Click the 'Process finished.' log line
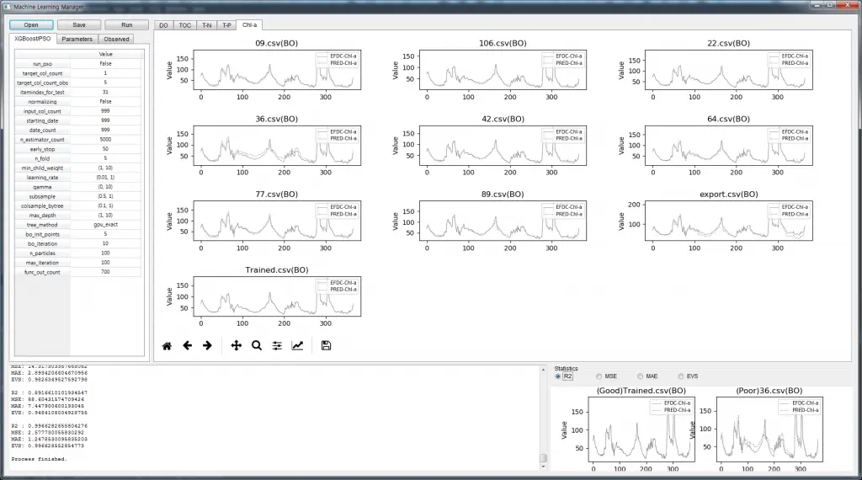 click(x=39, y=459)
